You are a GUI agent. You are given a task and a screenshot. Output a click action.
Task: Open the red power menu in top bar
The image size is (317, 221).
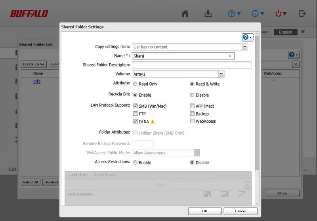pos(281,13)
